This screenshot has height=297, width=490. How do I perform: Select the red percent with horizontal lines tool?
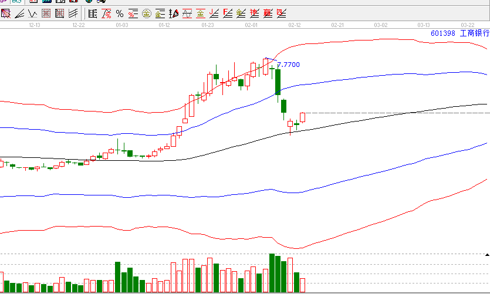point(133,14)
